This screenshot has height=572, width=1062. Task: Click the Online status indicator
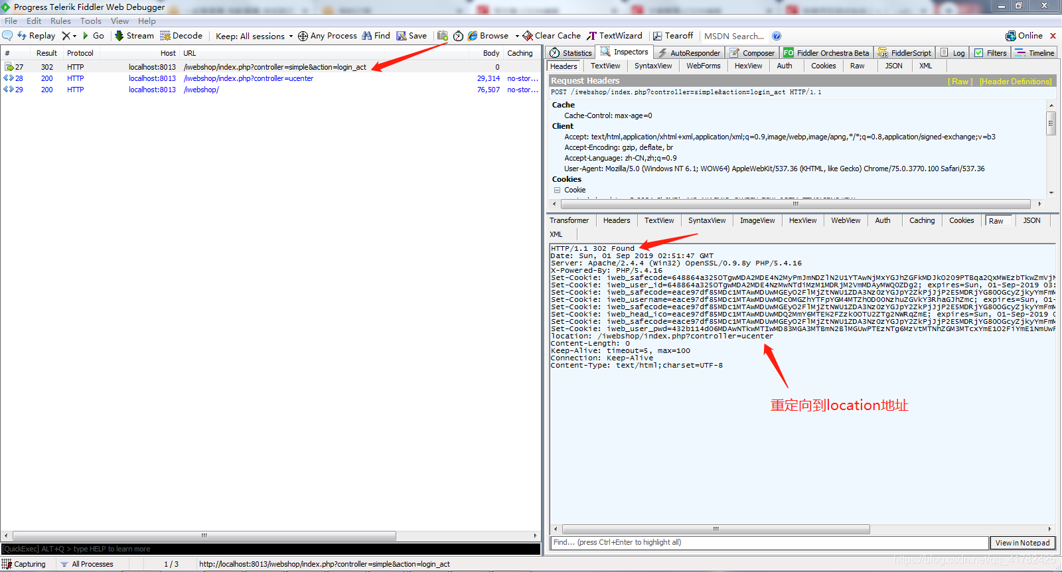(x=1024, y=36)
